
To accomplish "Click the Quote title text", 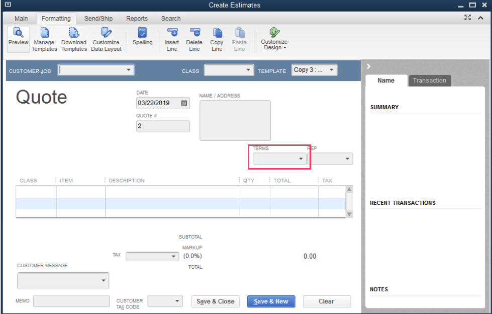I will [41, 97].
